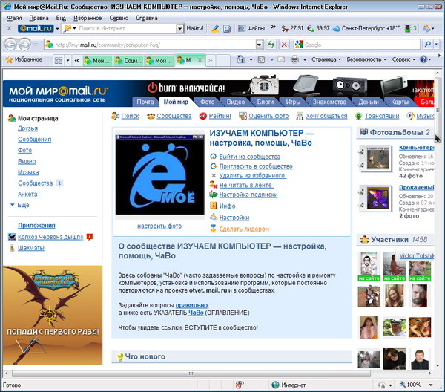The height and width of the screenshot is (392, 445).
Task: Click the настроить фото link
Action: click(x=159, y=226)
